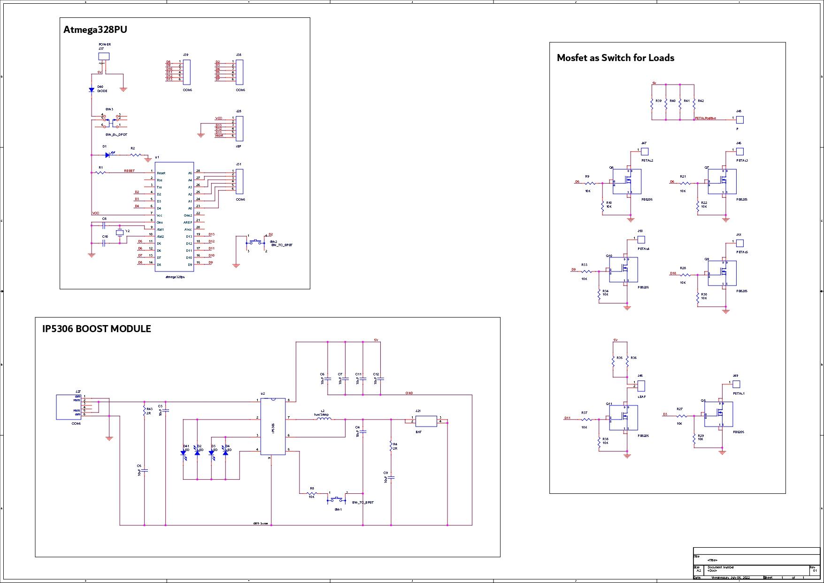Select the '<Doc>' document number field

(x=712, y=570)
